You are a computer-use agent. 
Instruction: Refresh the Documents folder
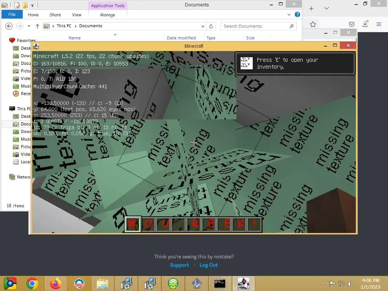tap(211, 26)
